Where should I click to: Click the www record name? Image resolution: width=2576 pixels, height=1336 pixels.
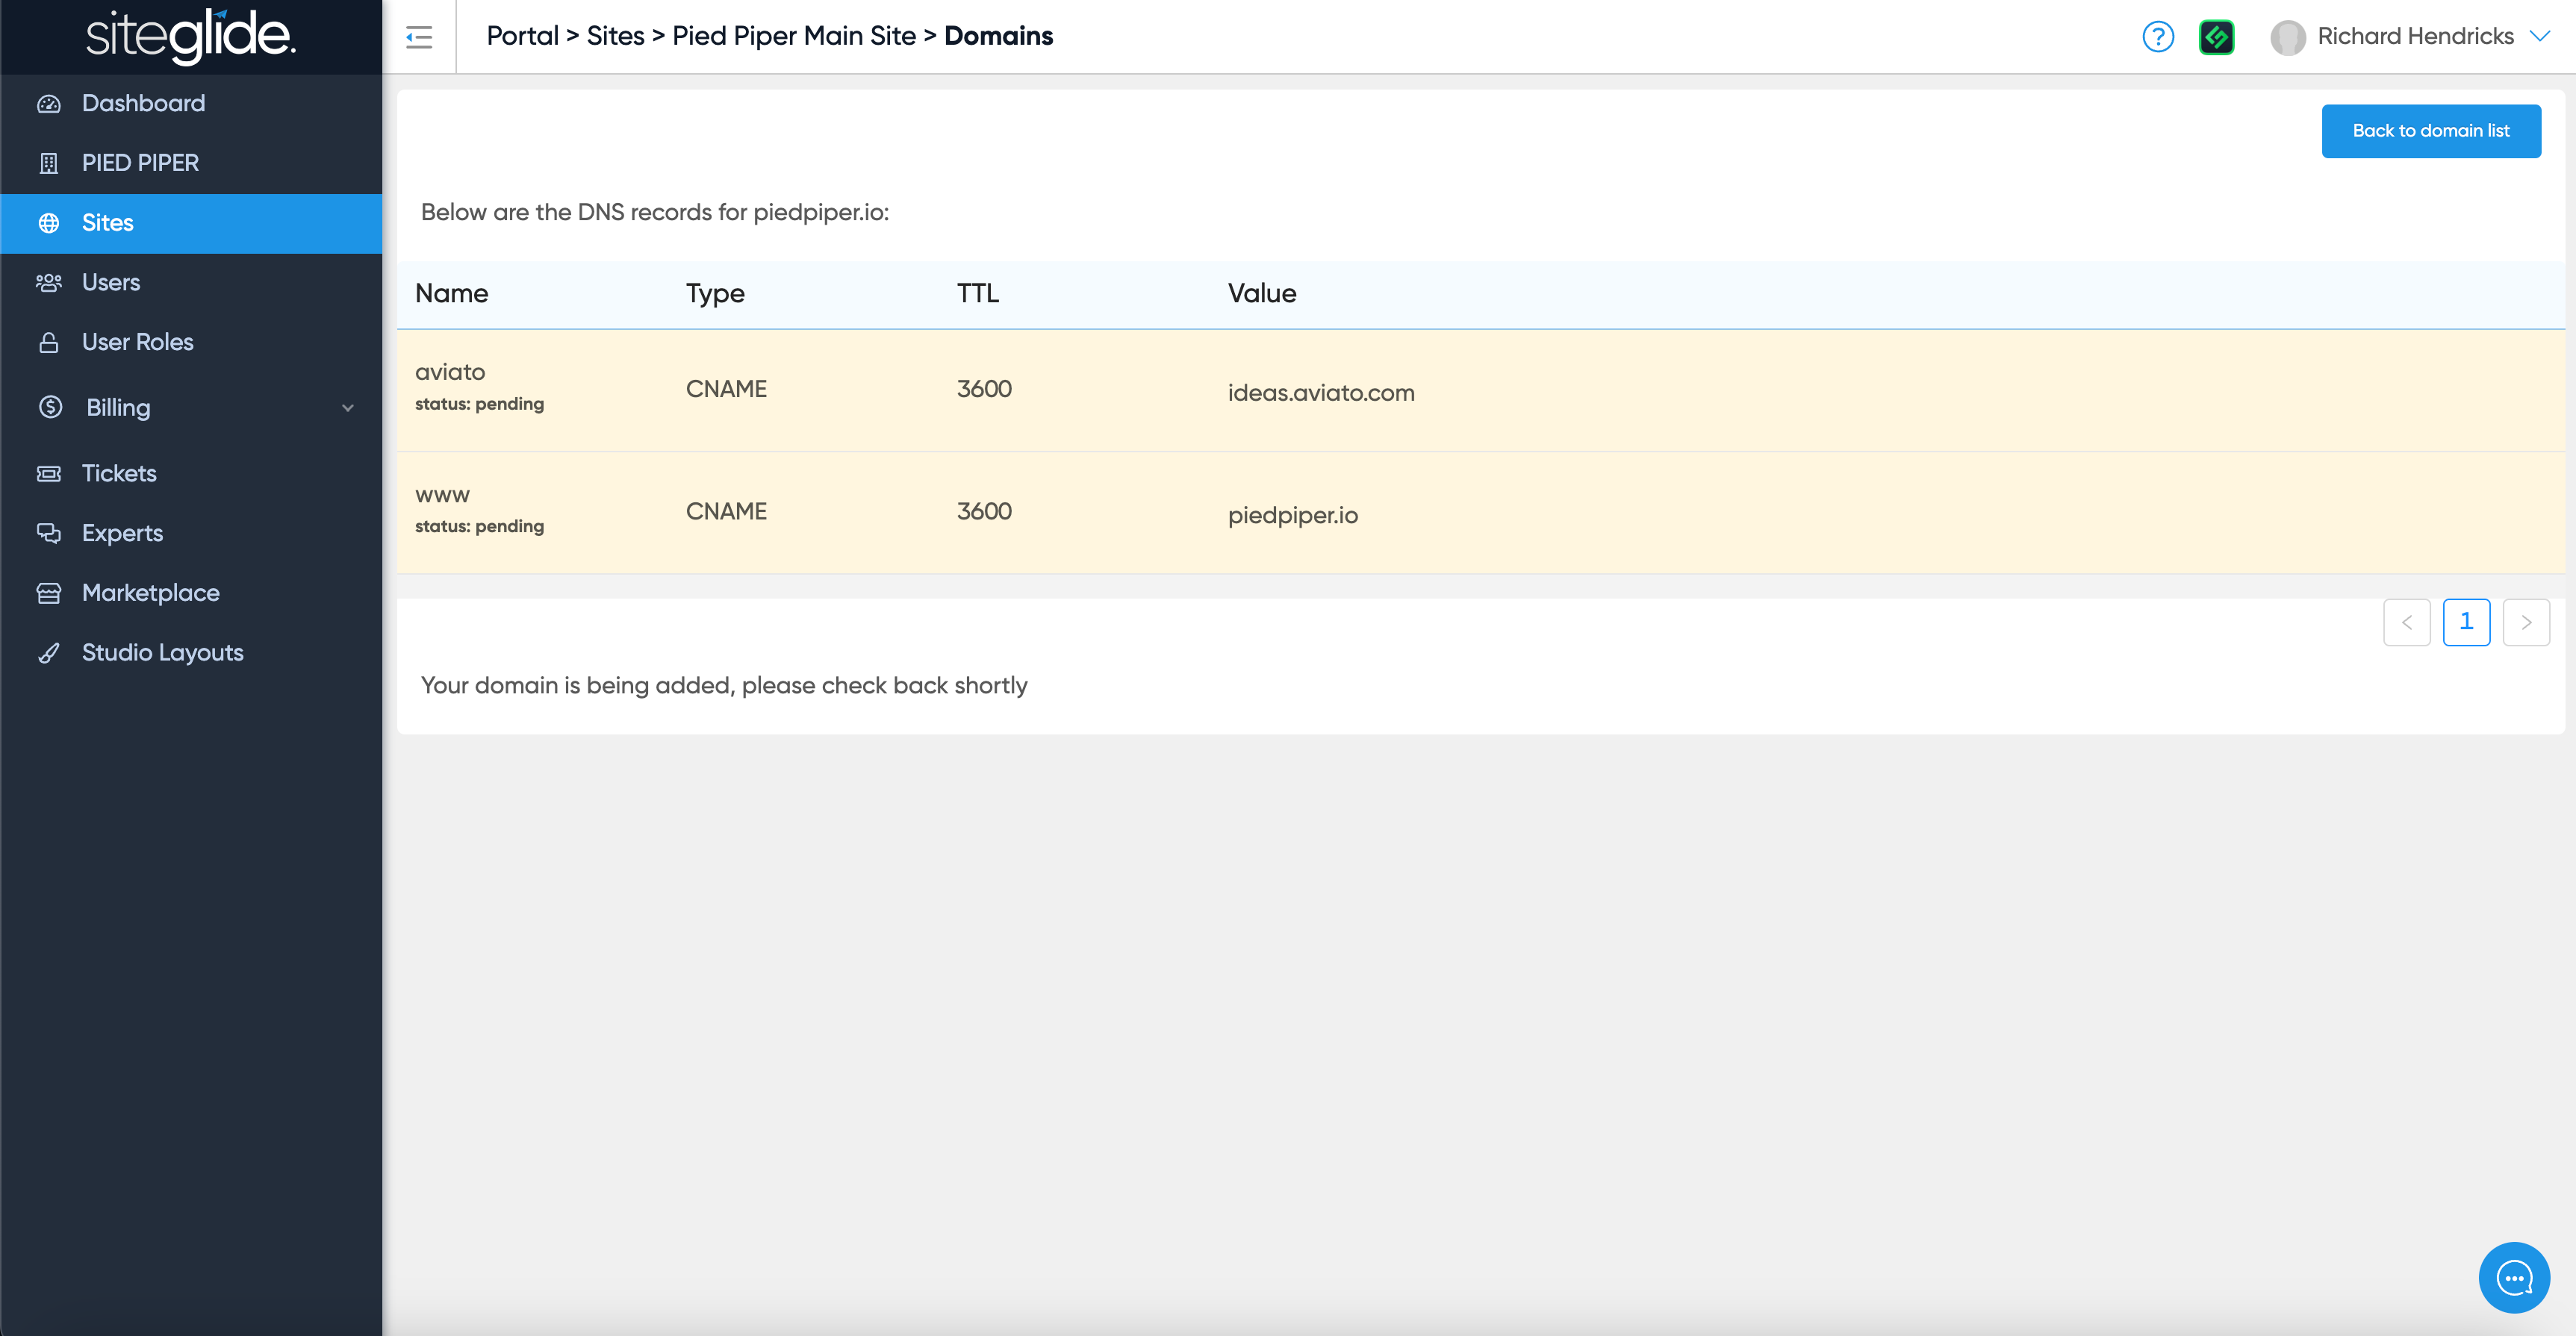[443, 496]
